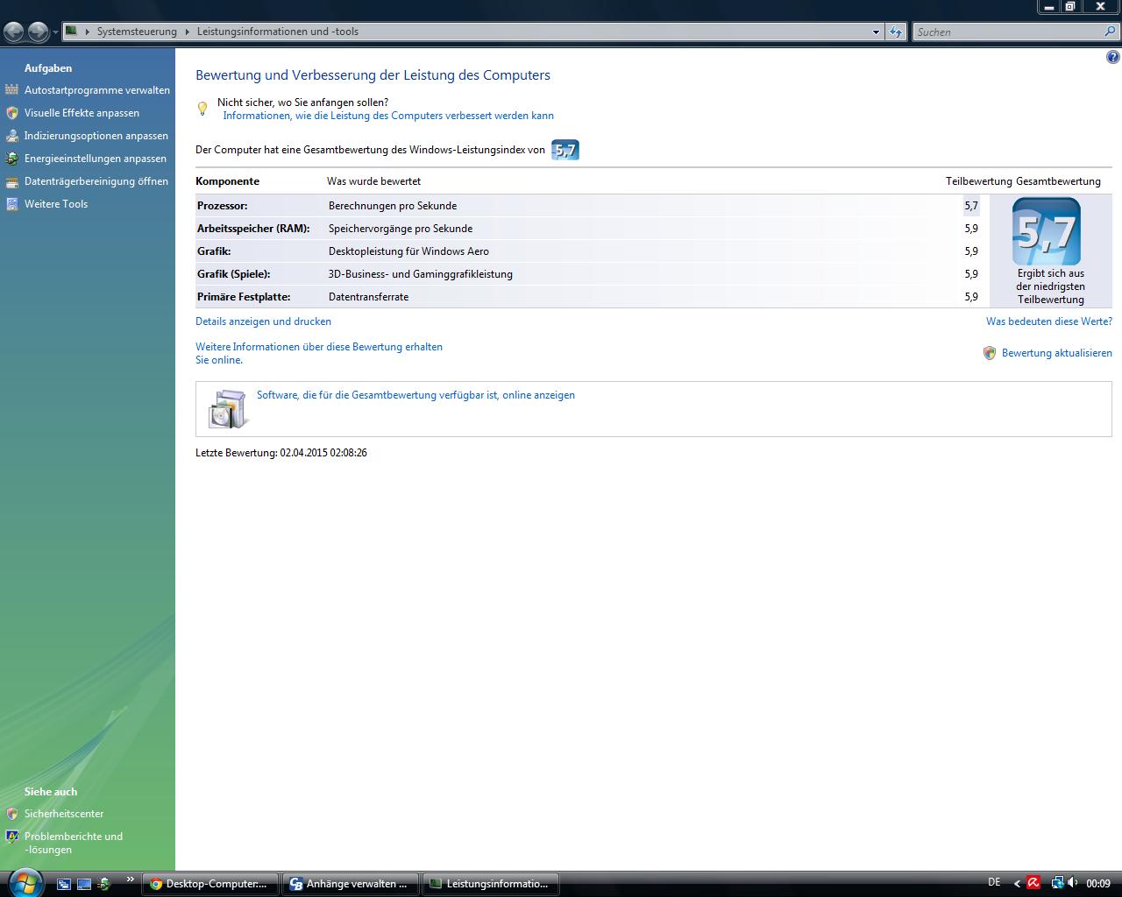Click the Sicherheitscenter shield icon
1122x897 pixels.
11,814
